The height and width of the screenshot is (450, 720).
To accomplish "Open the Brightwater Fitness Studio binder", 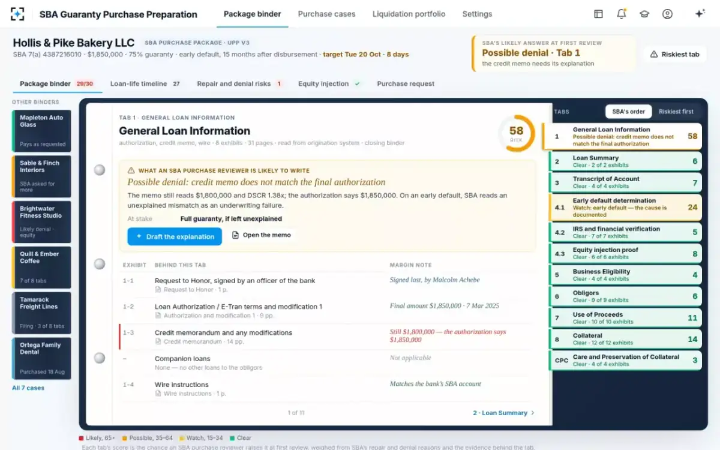I will (41, 222).
